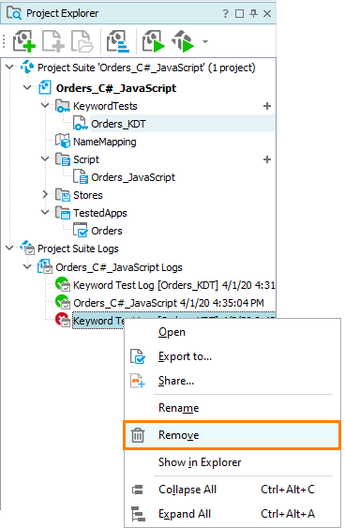Select the NameMapping item

(x=105, y=142)
